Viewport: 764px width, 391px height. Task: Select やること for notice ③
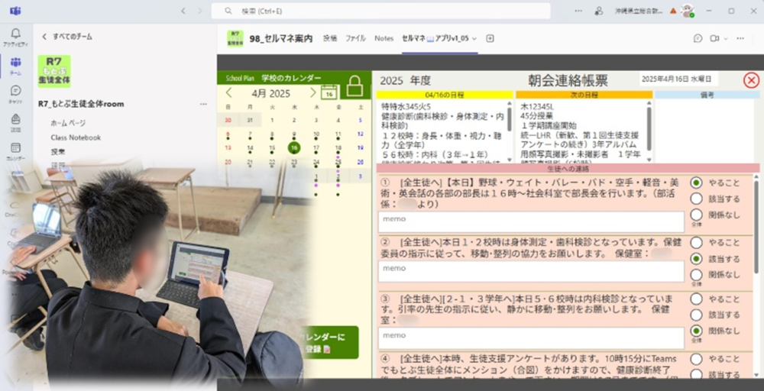(697, 299)
